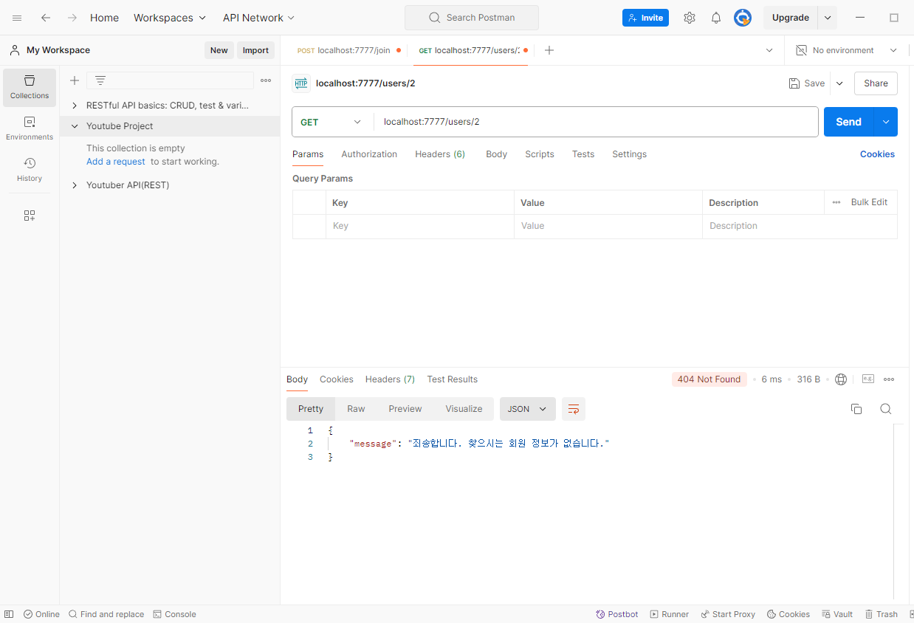The width and height of the screenshot is (914, 623).
Task: Expand RESTful API basics collection
Action: [75, 106]
